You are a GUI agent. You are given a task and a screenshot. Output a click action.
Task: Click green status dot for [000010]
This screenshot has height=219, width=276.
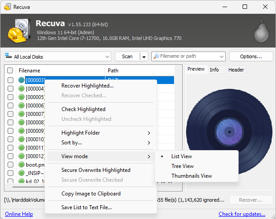click(x=21, y=139)
